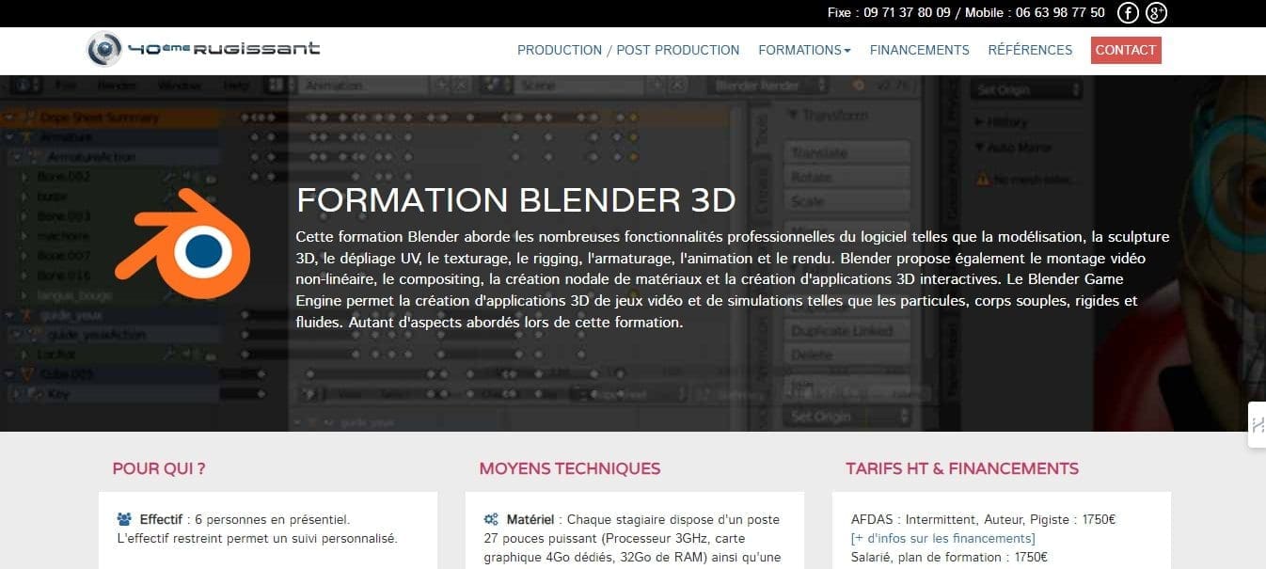Open the RÉFÉRENCES page

point(1030,50)
